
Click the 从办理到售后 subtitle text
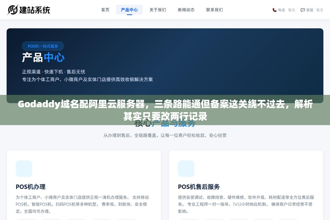pyautogui.click(x=165, y=135)
